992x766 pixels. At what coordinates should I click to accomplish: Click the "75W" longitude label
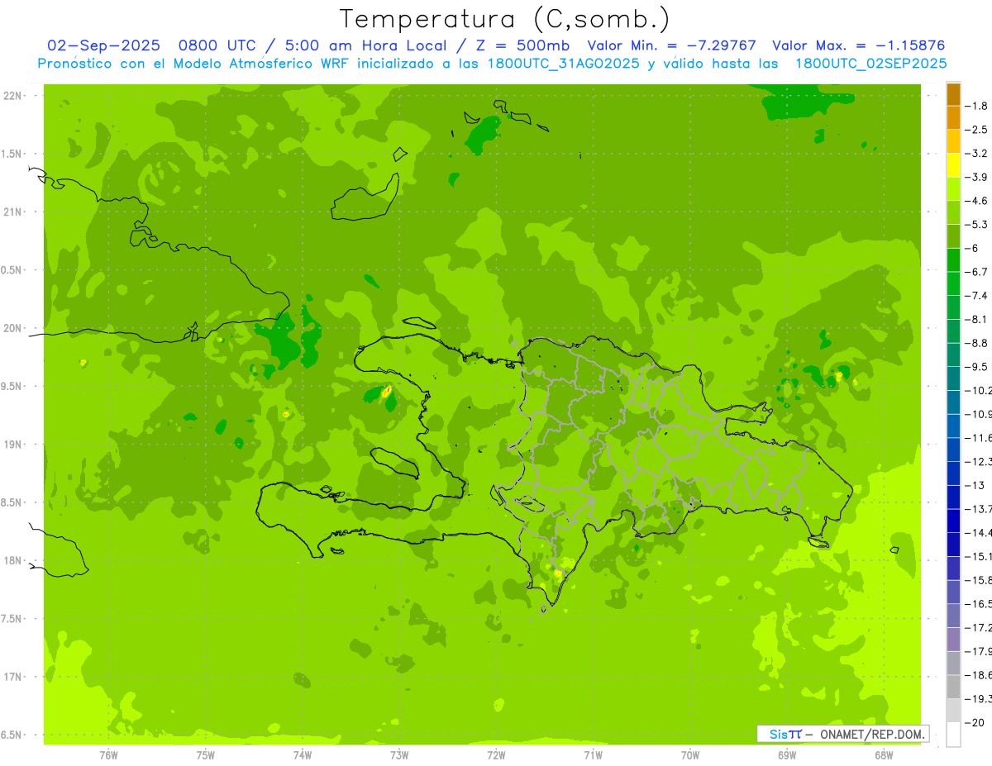tap(206, 754)
